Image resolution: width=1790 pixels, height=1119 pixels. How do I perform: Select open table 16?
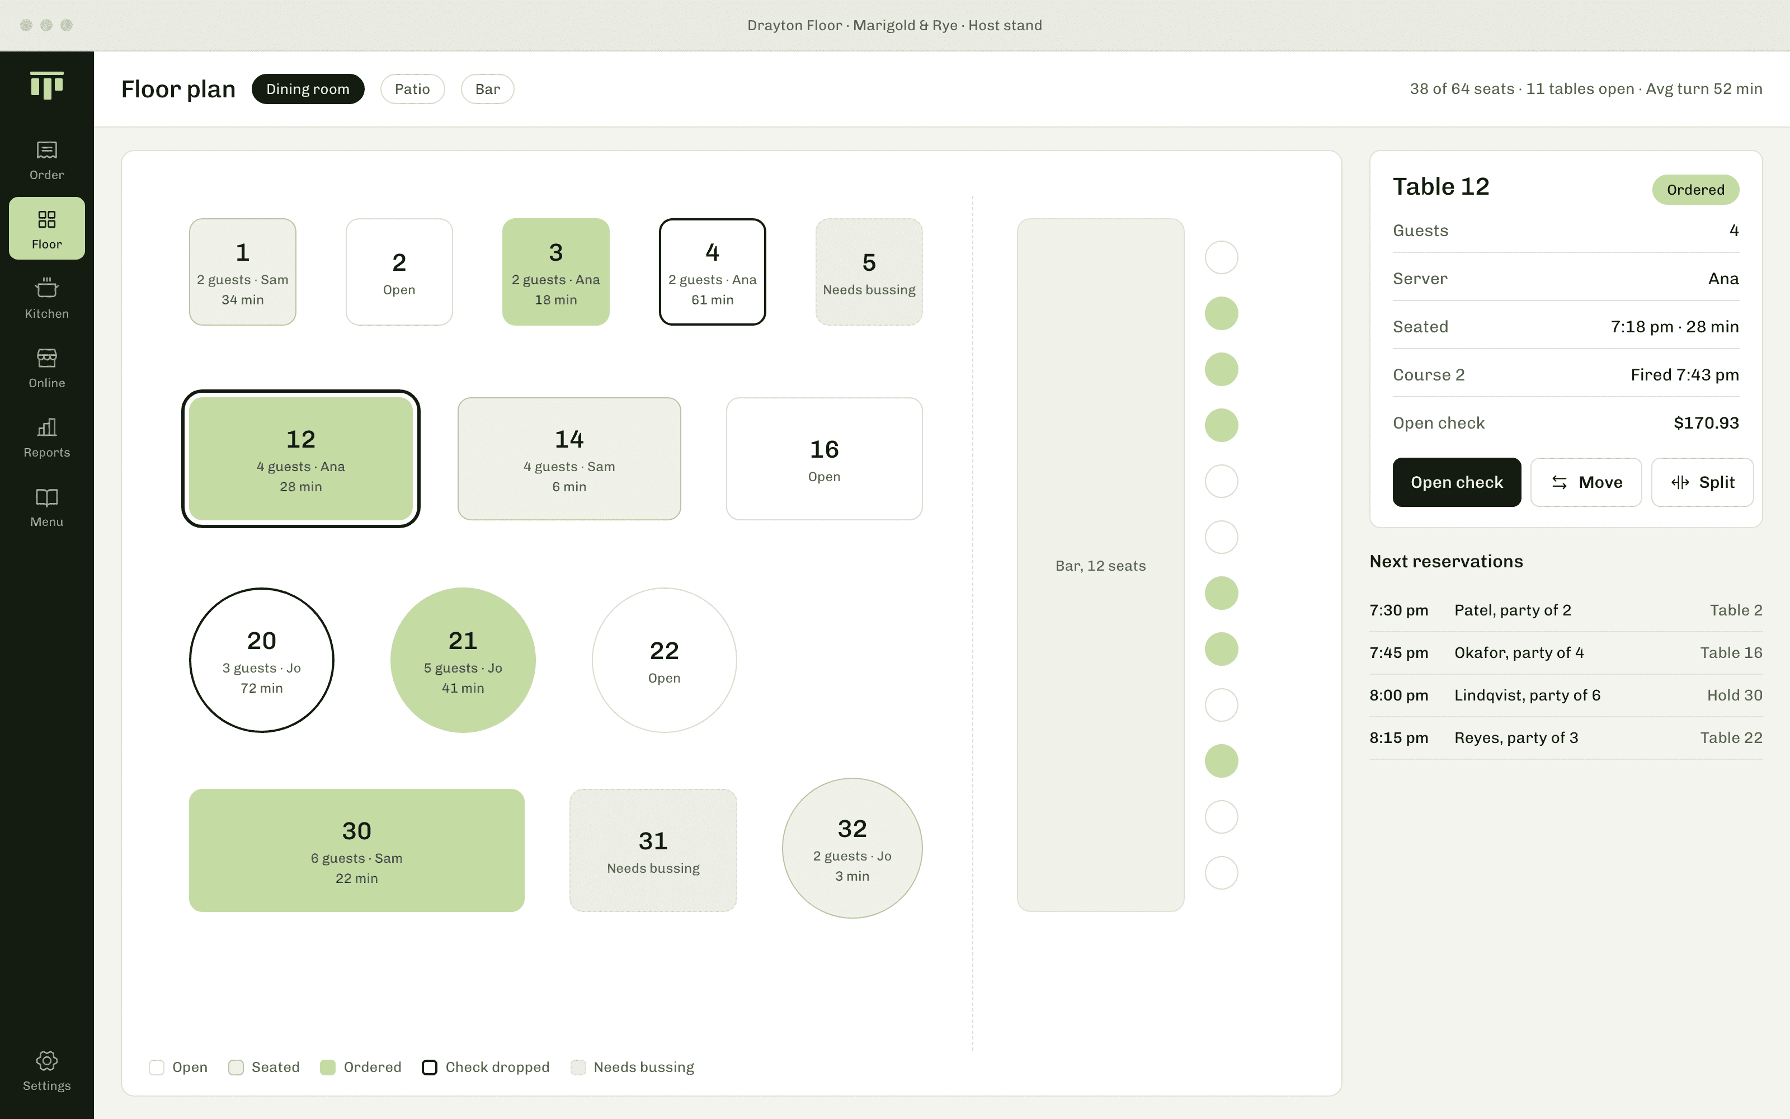click(x=824, y=459)
